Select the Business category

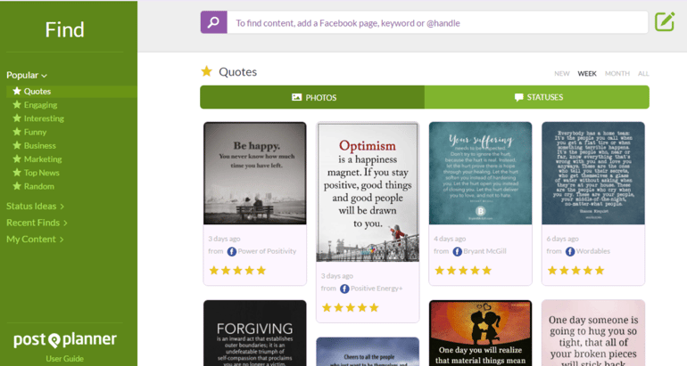point(40,146)
